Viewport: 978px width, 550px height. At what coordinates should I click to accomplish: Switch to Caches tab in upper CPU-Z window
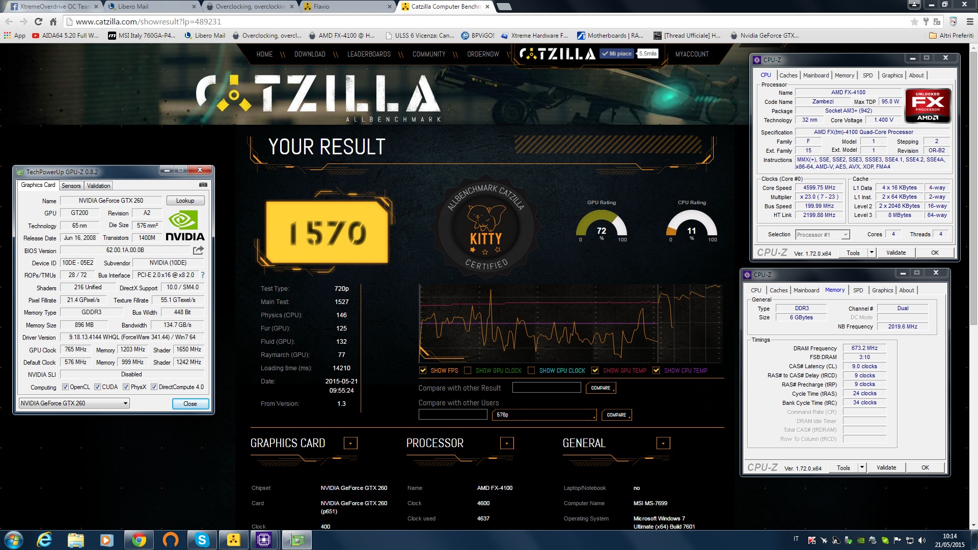[788, 75]
